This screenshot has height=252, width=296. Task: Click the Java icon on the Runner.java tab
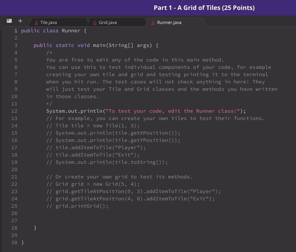(x=153, y=22)
